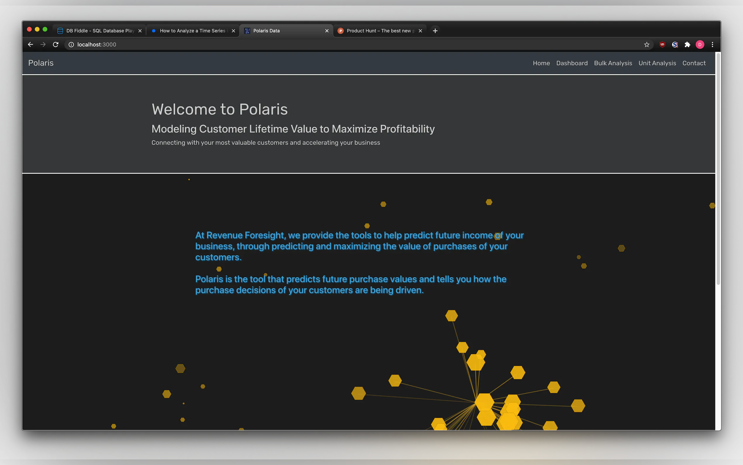Open Bulk Analysis page
Screen dimensions: 743x465
tap(613, 63)
